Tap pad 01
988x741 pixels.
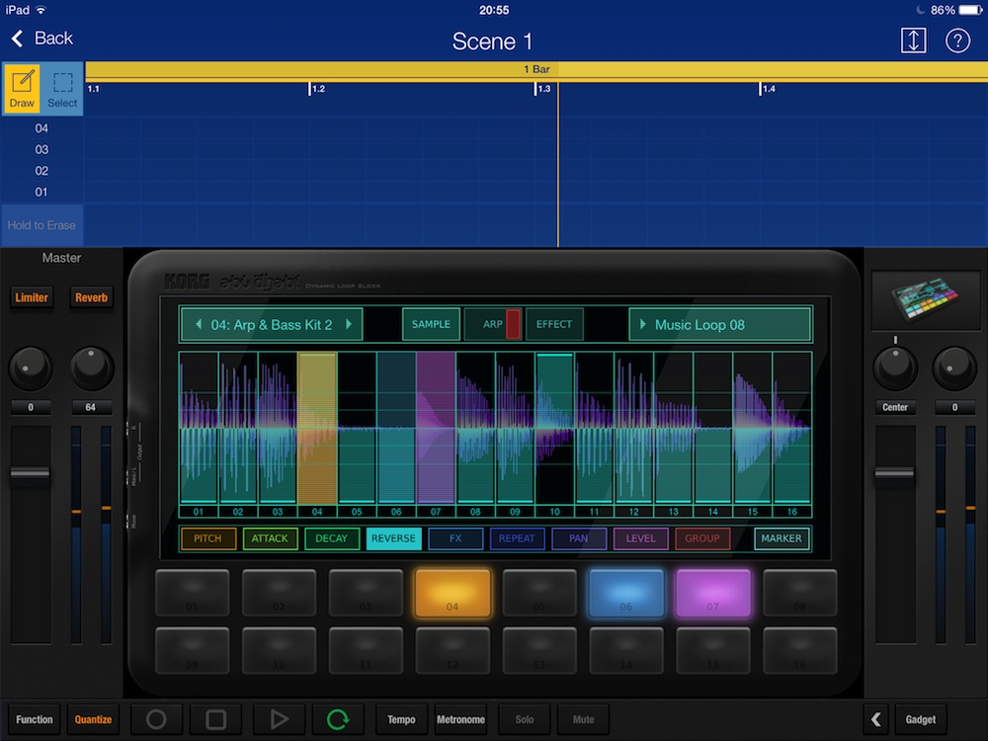(193, 593)
